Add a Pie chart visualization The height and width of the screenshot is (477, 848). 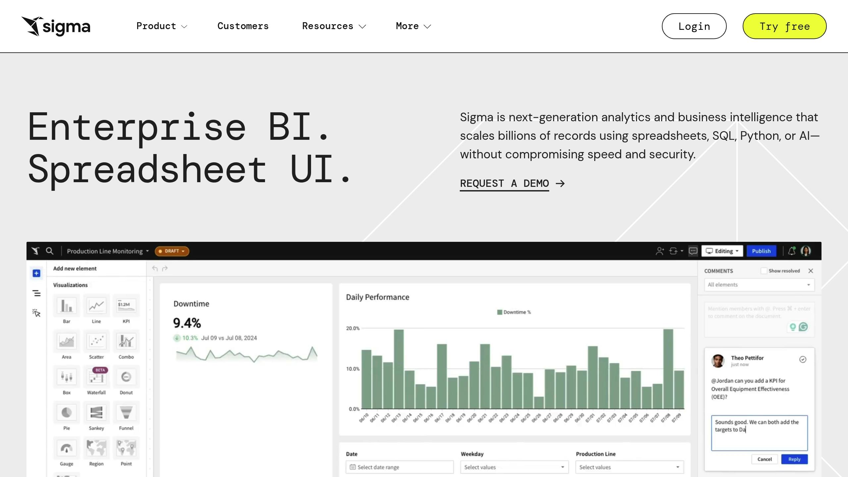67,416
